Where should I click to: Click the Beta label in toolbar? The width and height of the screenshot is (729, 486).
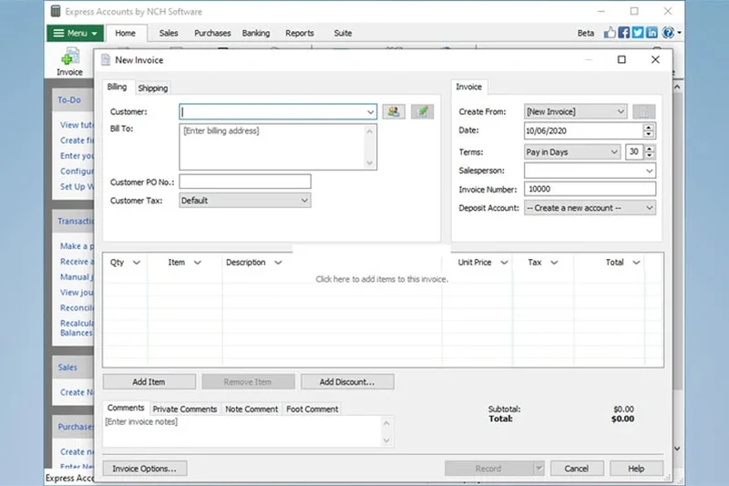coord(586,33)
